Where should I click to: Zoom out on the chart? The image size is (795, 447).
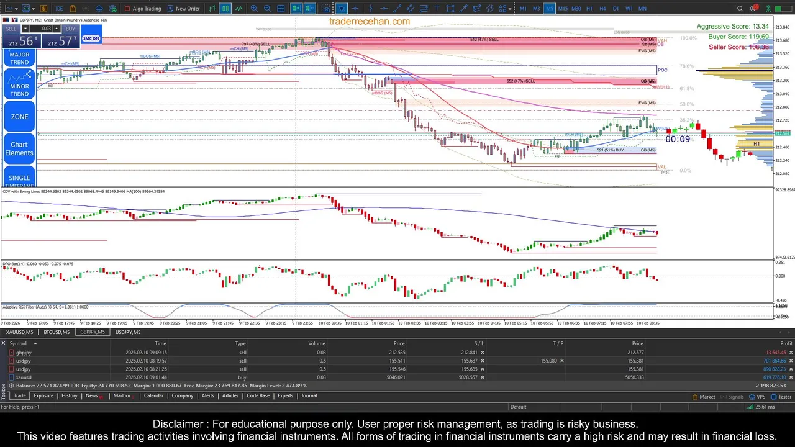click(x=267, y=9)
